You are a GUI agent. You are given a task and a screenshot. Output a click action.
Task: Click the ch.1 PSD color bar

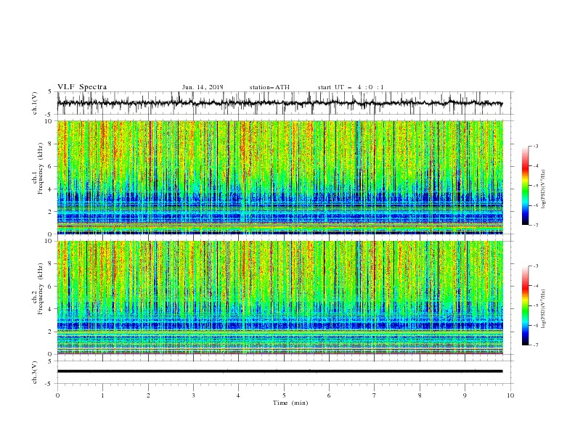pos(525,186)
